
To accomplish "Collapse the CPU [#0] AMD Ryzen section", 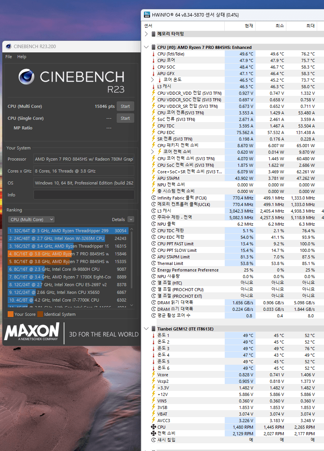I will point(146,47).
